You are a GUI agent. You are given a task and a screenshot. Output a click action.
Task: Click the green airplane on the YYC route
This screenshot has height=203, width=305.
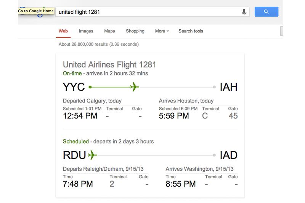134,87
